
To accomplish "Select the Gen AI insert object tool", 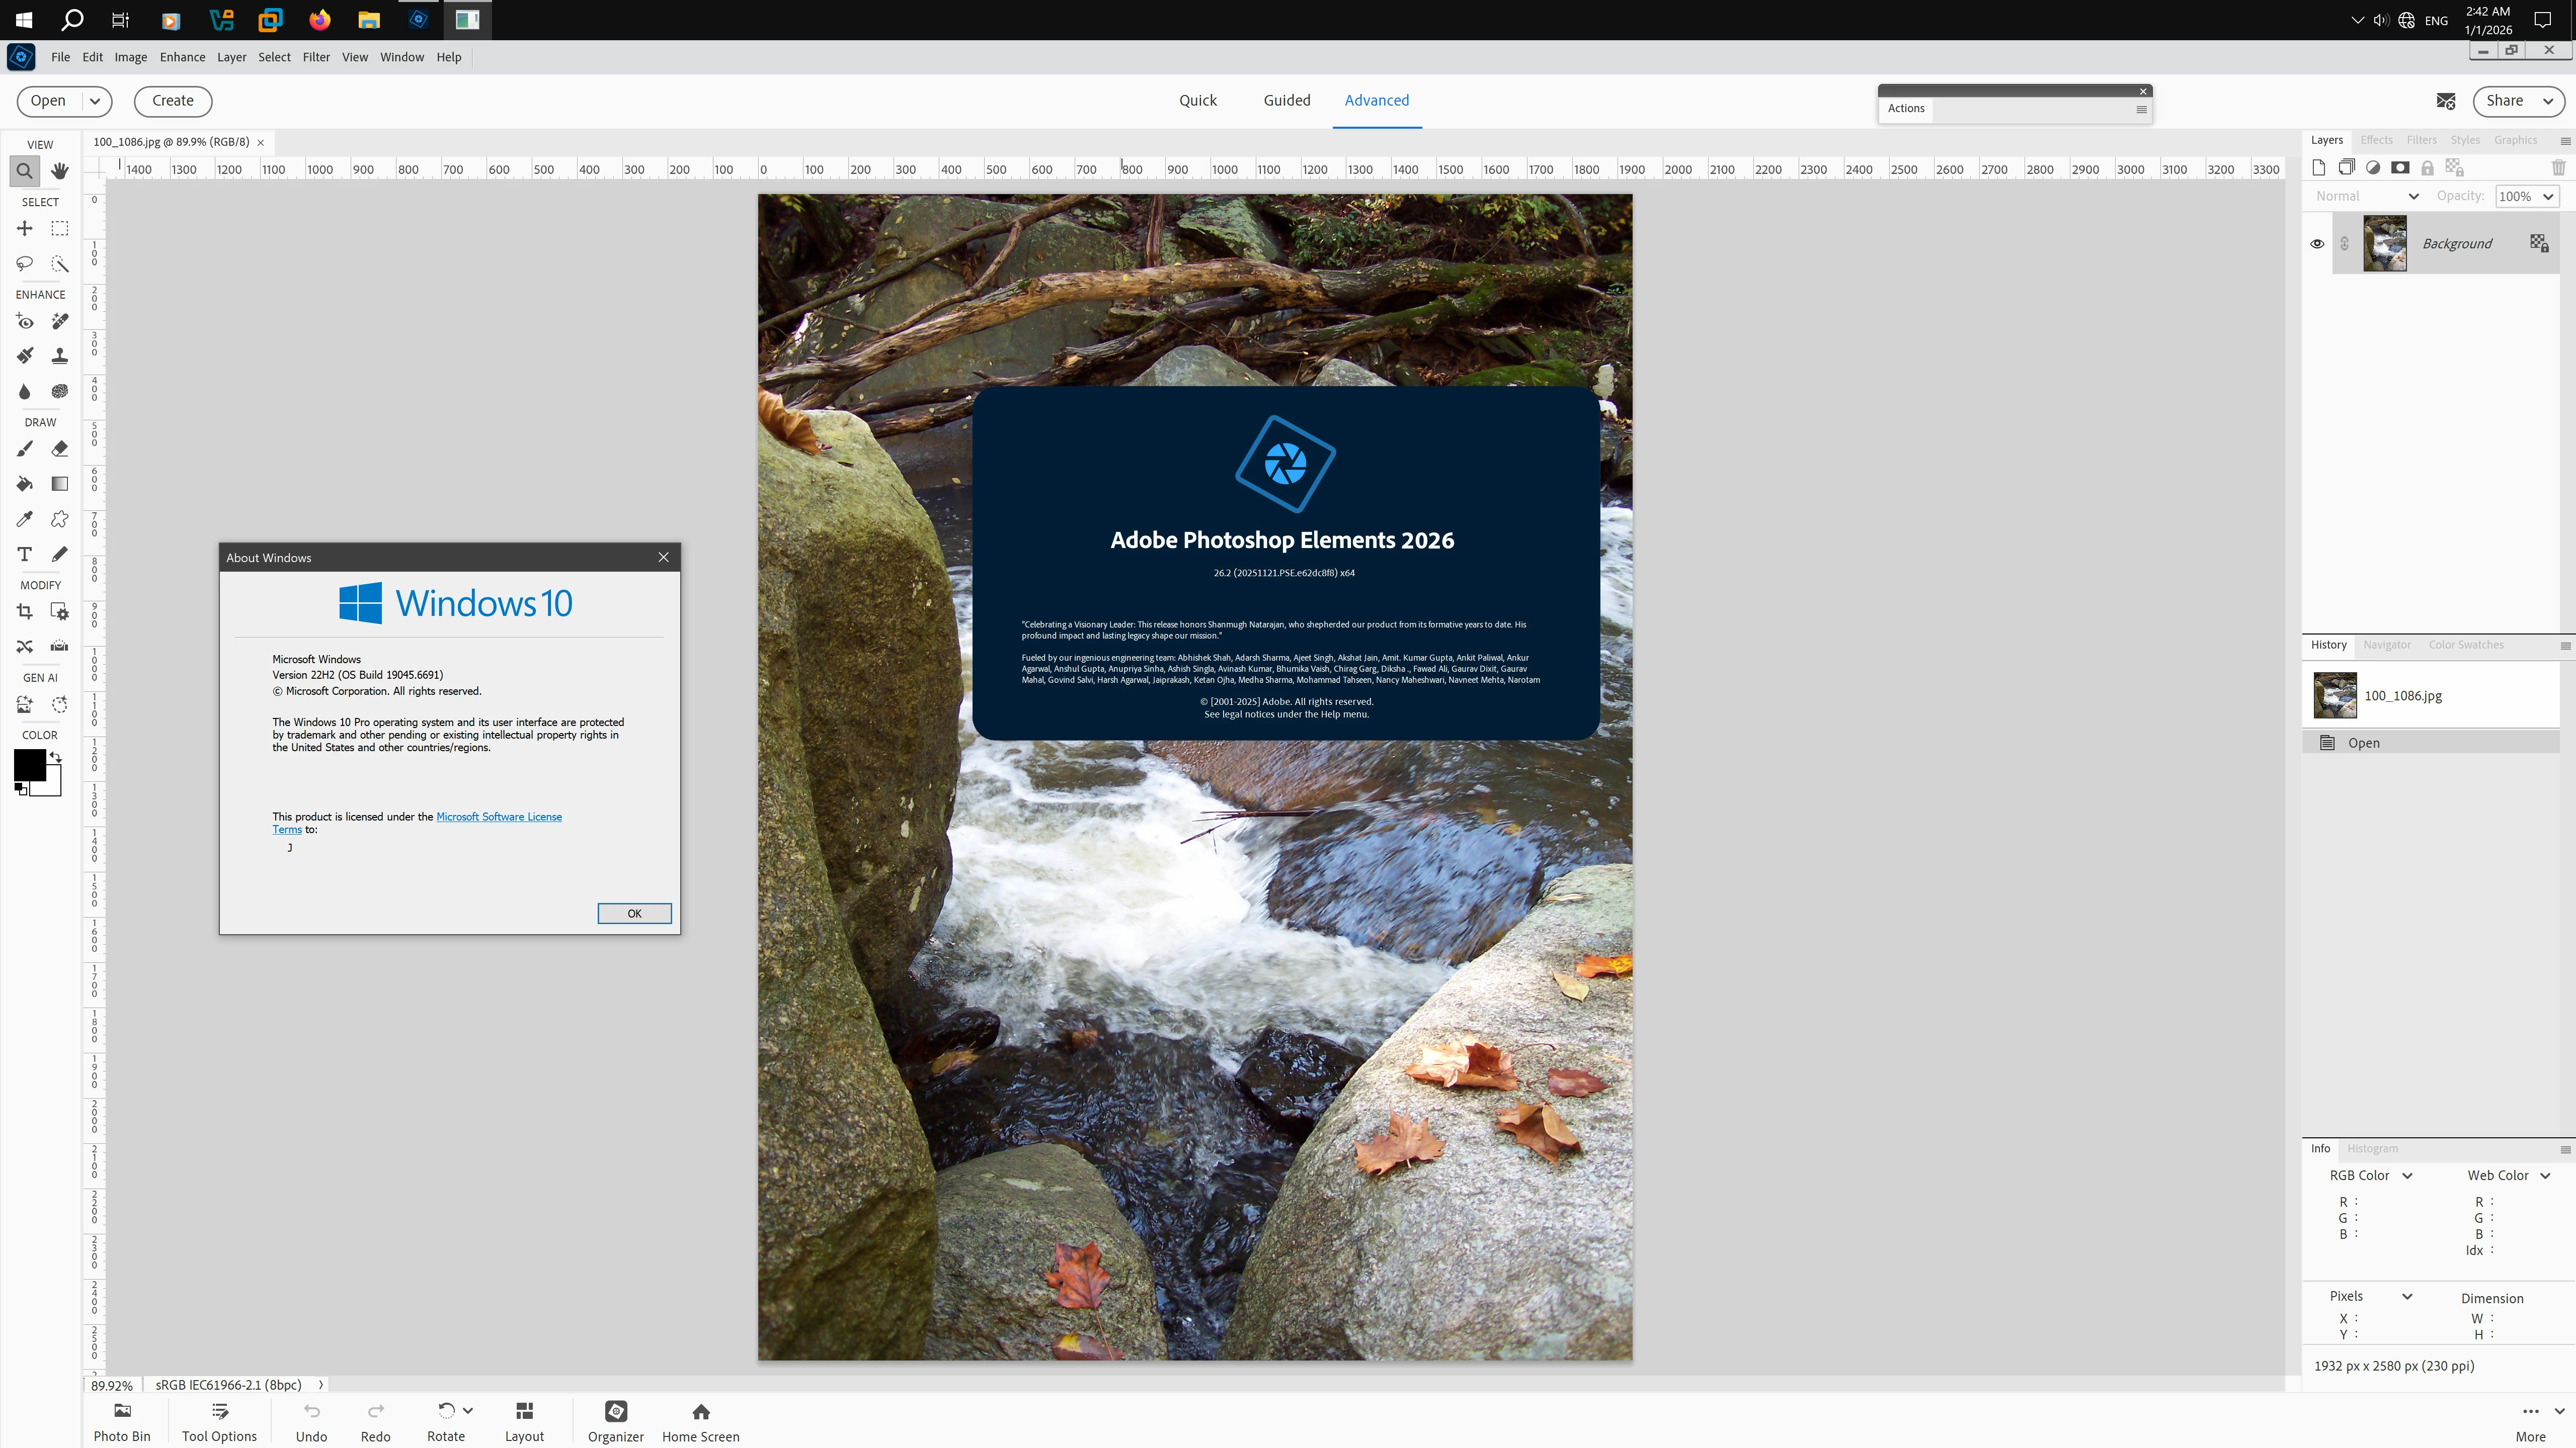I will (x=25, y=704).
